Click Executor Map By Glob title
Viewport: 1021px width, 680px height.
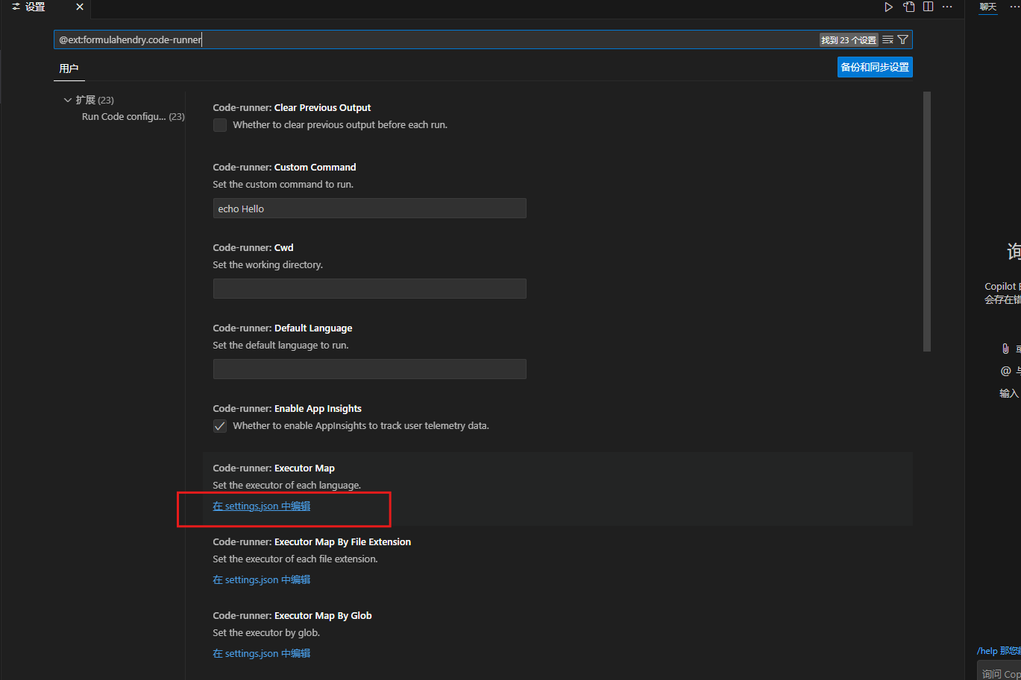point(292,615)
